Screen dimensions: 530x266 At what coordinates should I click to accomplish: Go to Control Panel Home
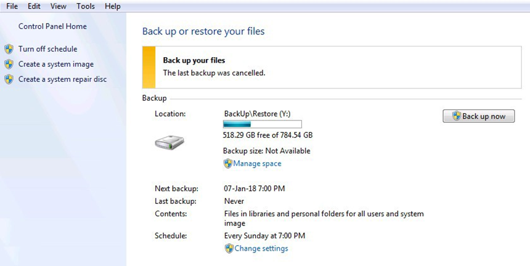pos(52,26)
